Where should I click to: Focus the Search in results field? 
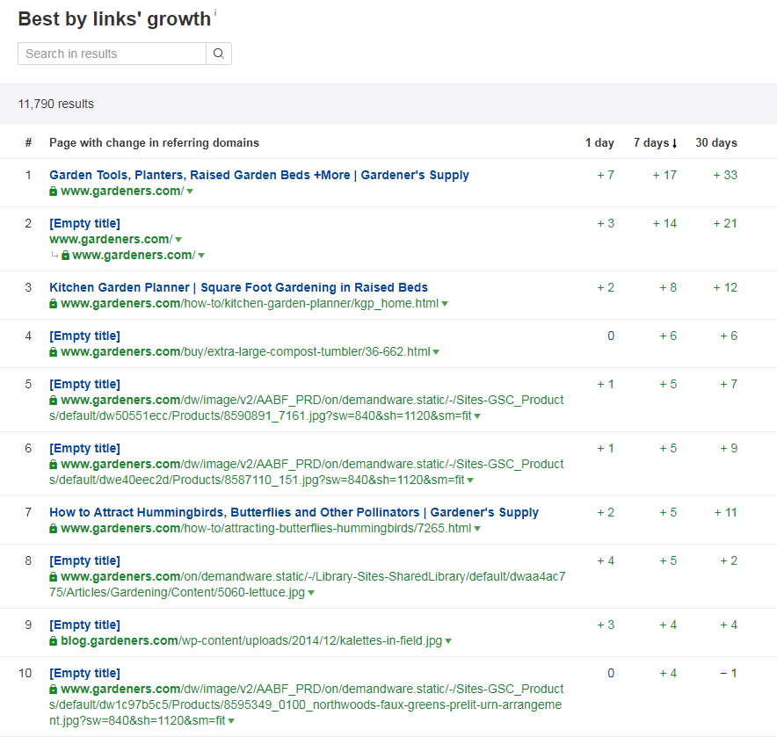pos(112,54)
